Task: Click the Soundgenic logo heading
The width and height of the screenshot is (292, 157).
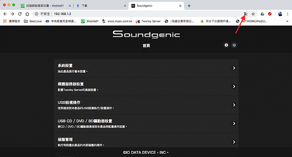Action: coord(146,34)
